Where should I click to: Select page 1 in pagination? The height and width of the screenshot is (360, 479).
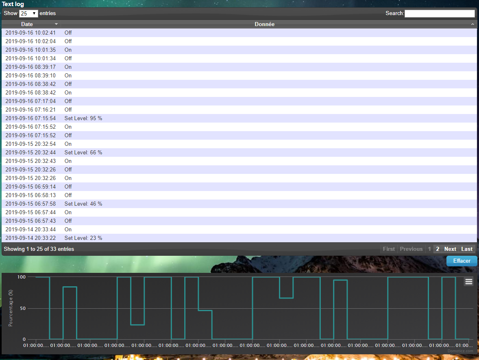tap(429, 249)
